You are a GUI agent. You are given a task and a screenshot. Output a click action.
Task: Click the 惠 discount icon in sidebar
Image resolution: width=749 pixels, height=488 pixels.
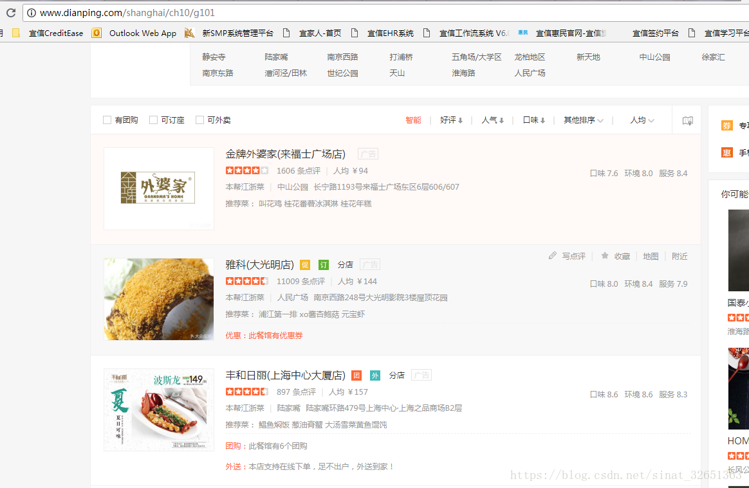coord(726,152)
